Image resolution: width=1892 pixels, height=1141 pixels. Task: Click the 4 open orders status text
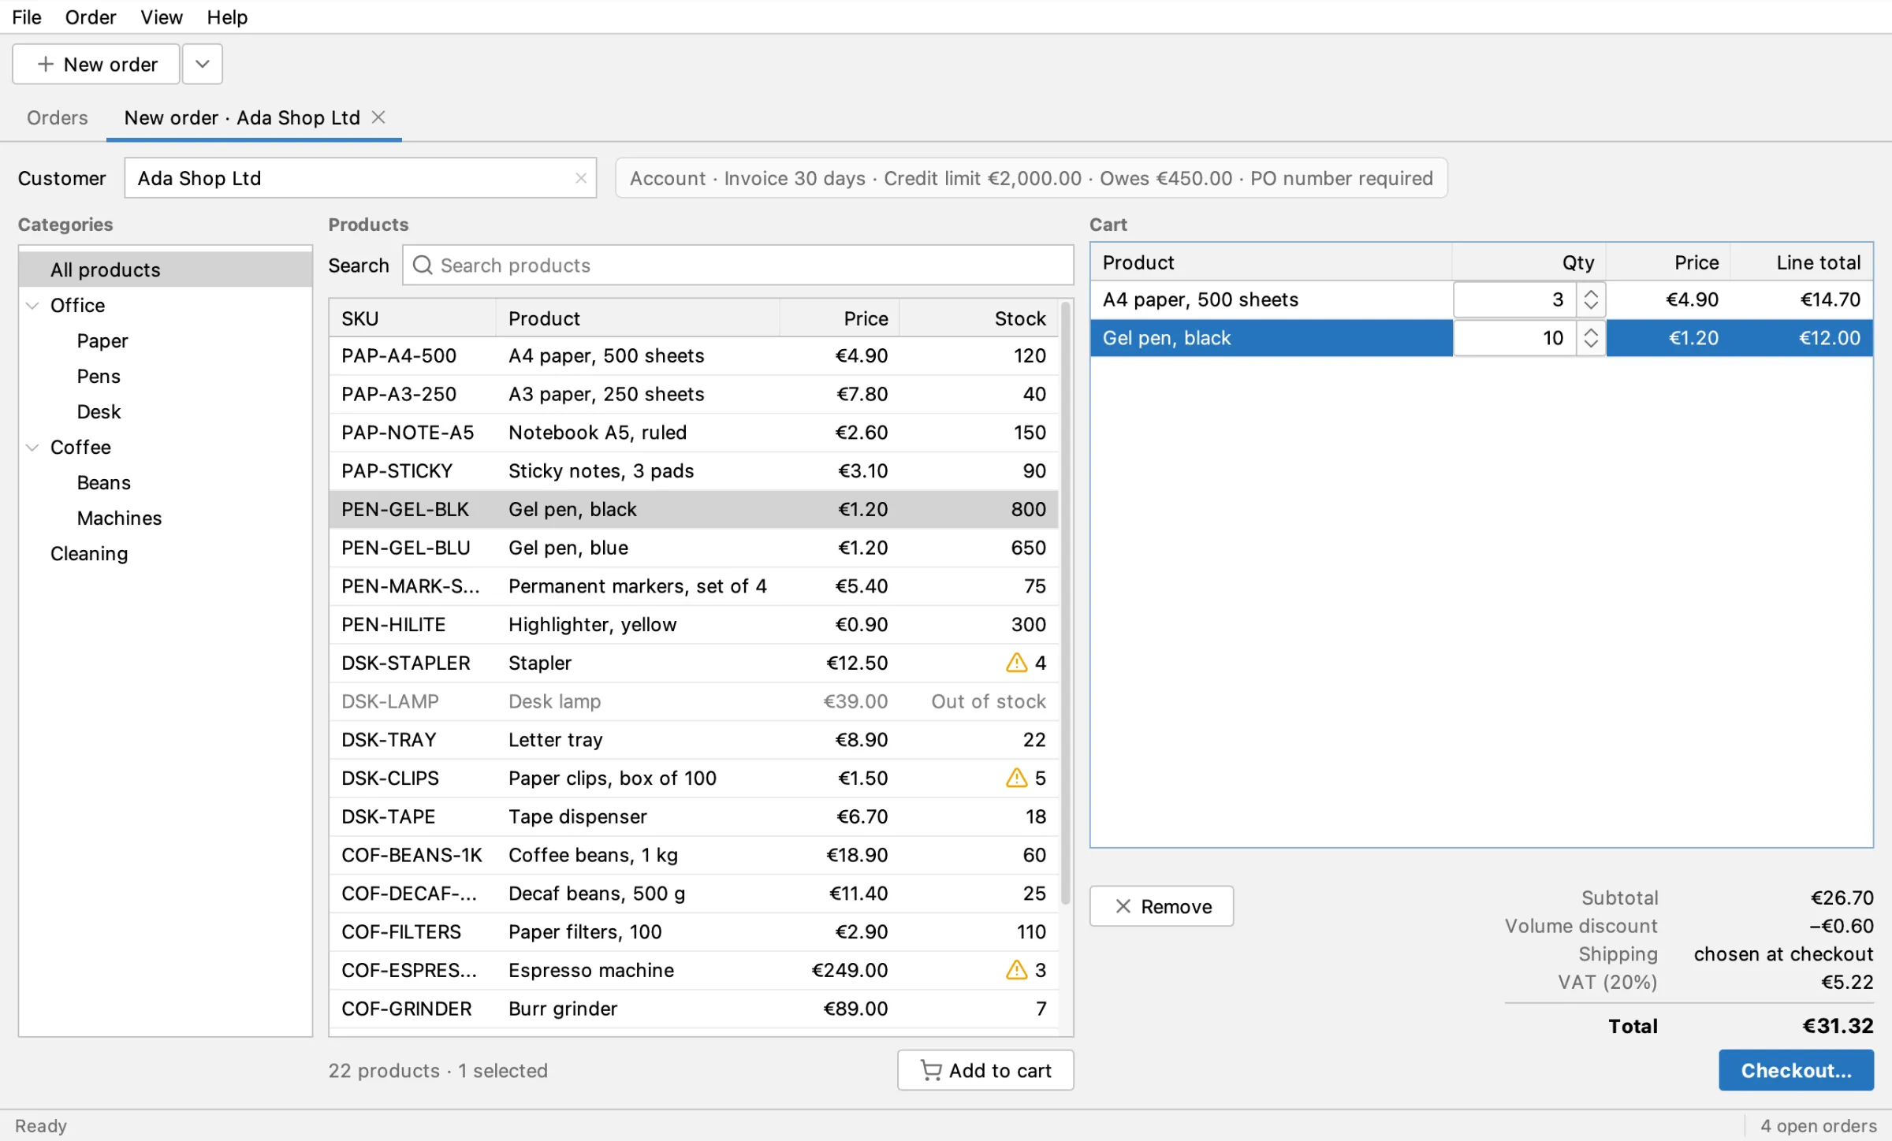point(1819,1126)
